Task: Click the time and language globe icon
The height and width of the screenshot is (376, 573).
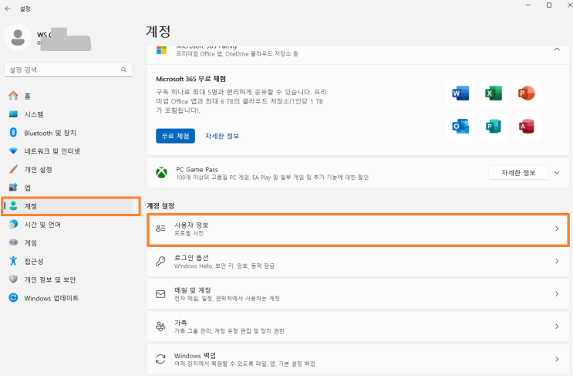Action: coord(13,224)
